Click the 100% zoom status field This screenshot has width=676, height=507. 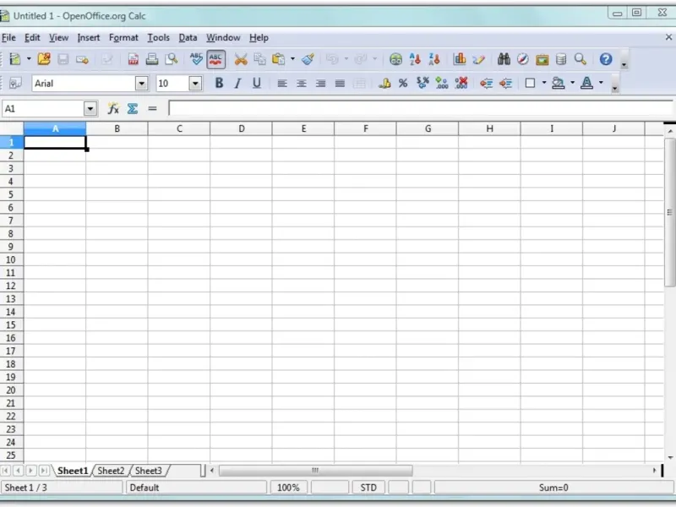point(288,488)
